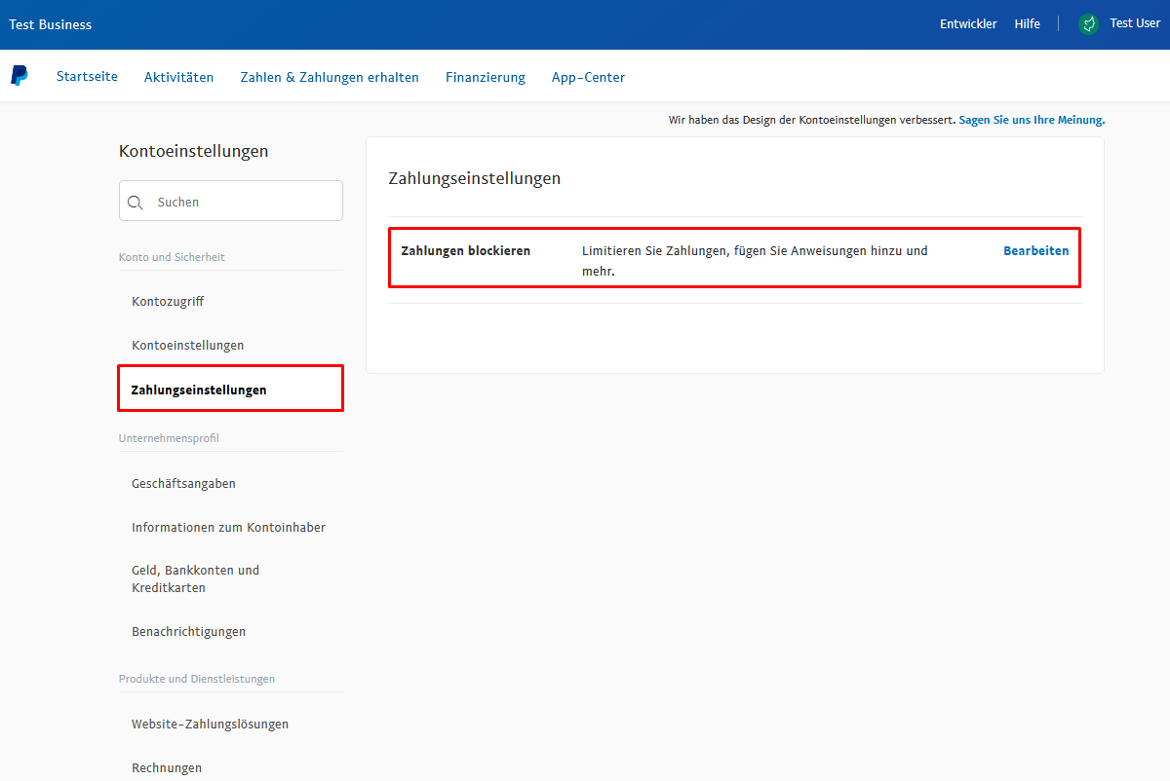Open the Hilfe link
Image resolution: width=1170 pixels, height=781 pixels.
(1028, 24)
